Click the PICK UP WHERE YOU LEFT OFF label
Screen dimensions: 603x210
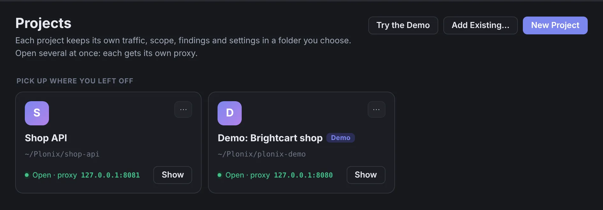pos(75,81)
